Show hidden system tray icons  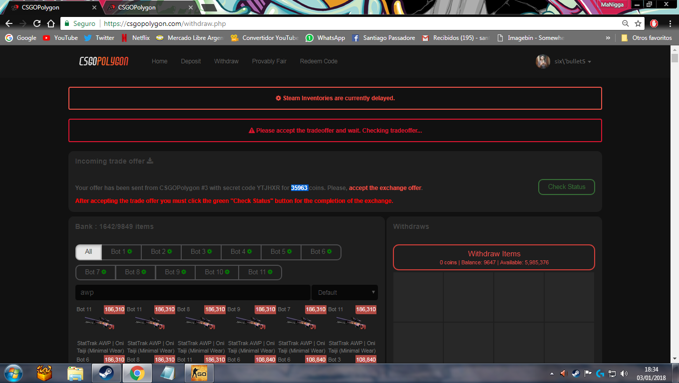(552, 373)
